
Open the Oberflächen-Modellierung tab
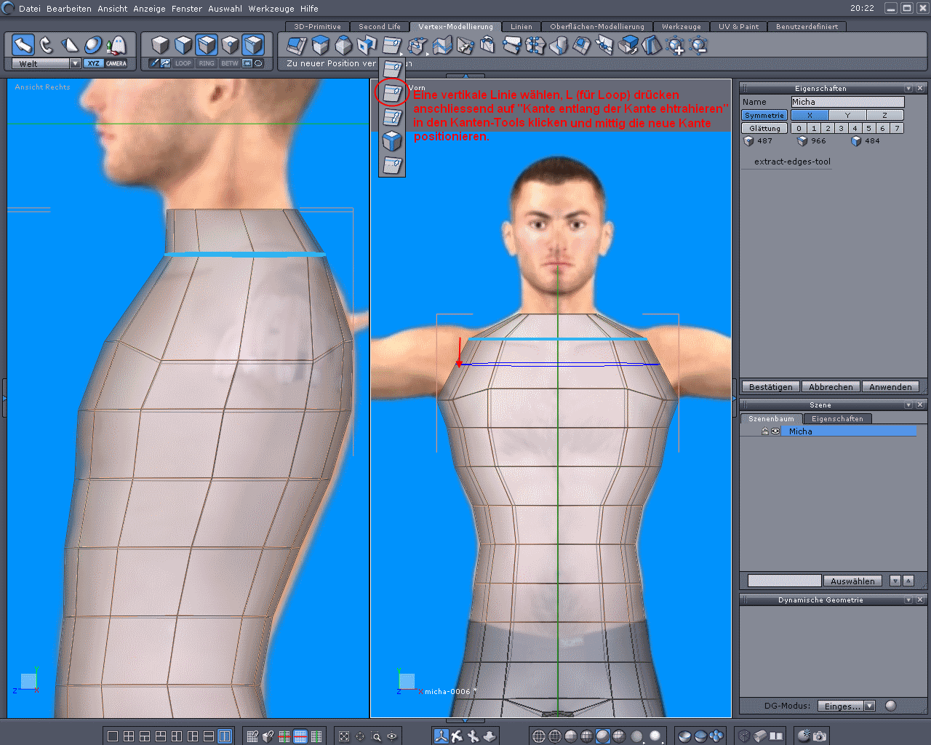coord(597,26)
